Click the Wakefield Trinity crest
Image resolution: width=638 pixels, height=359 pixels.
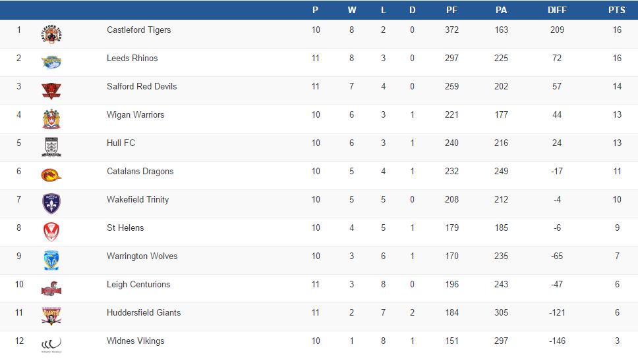(51, 204)
